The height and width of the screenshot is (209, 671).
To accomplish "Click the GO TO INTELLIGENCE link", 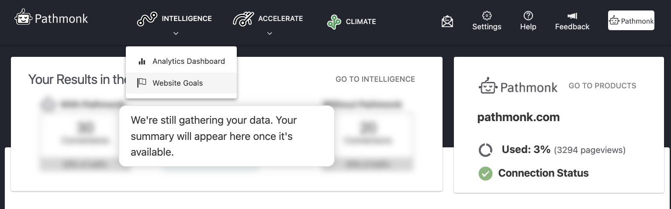I will 375,79.
